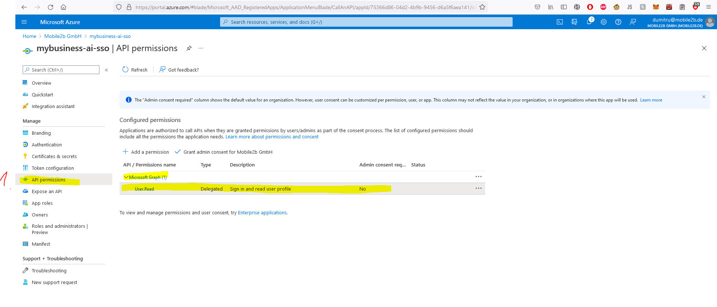Close the API permissions blade
This screenshot has width=717, height=307.
tap(704, 48)
